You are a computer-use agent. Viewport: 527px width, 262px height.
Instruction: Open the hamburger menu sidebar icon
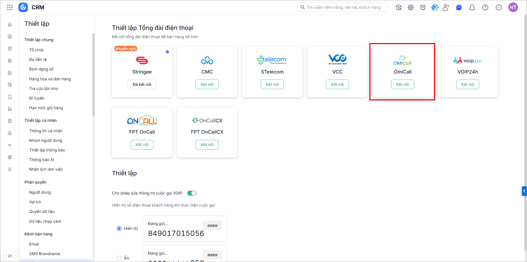click(x=10, y=169)
